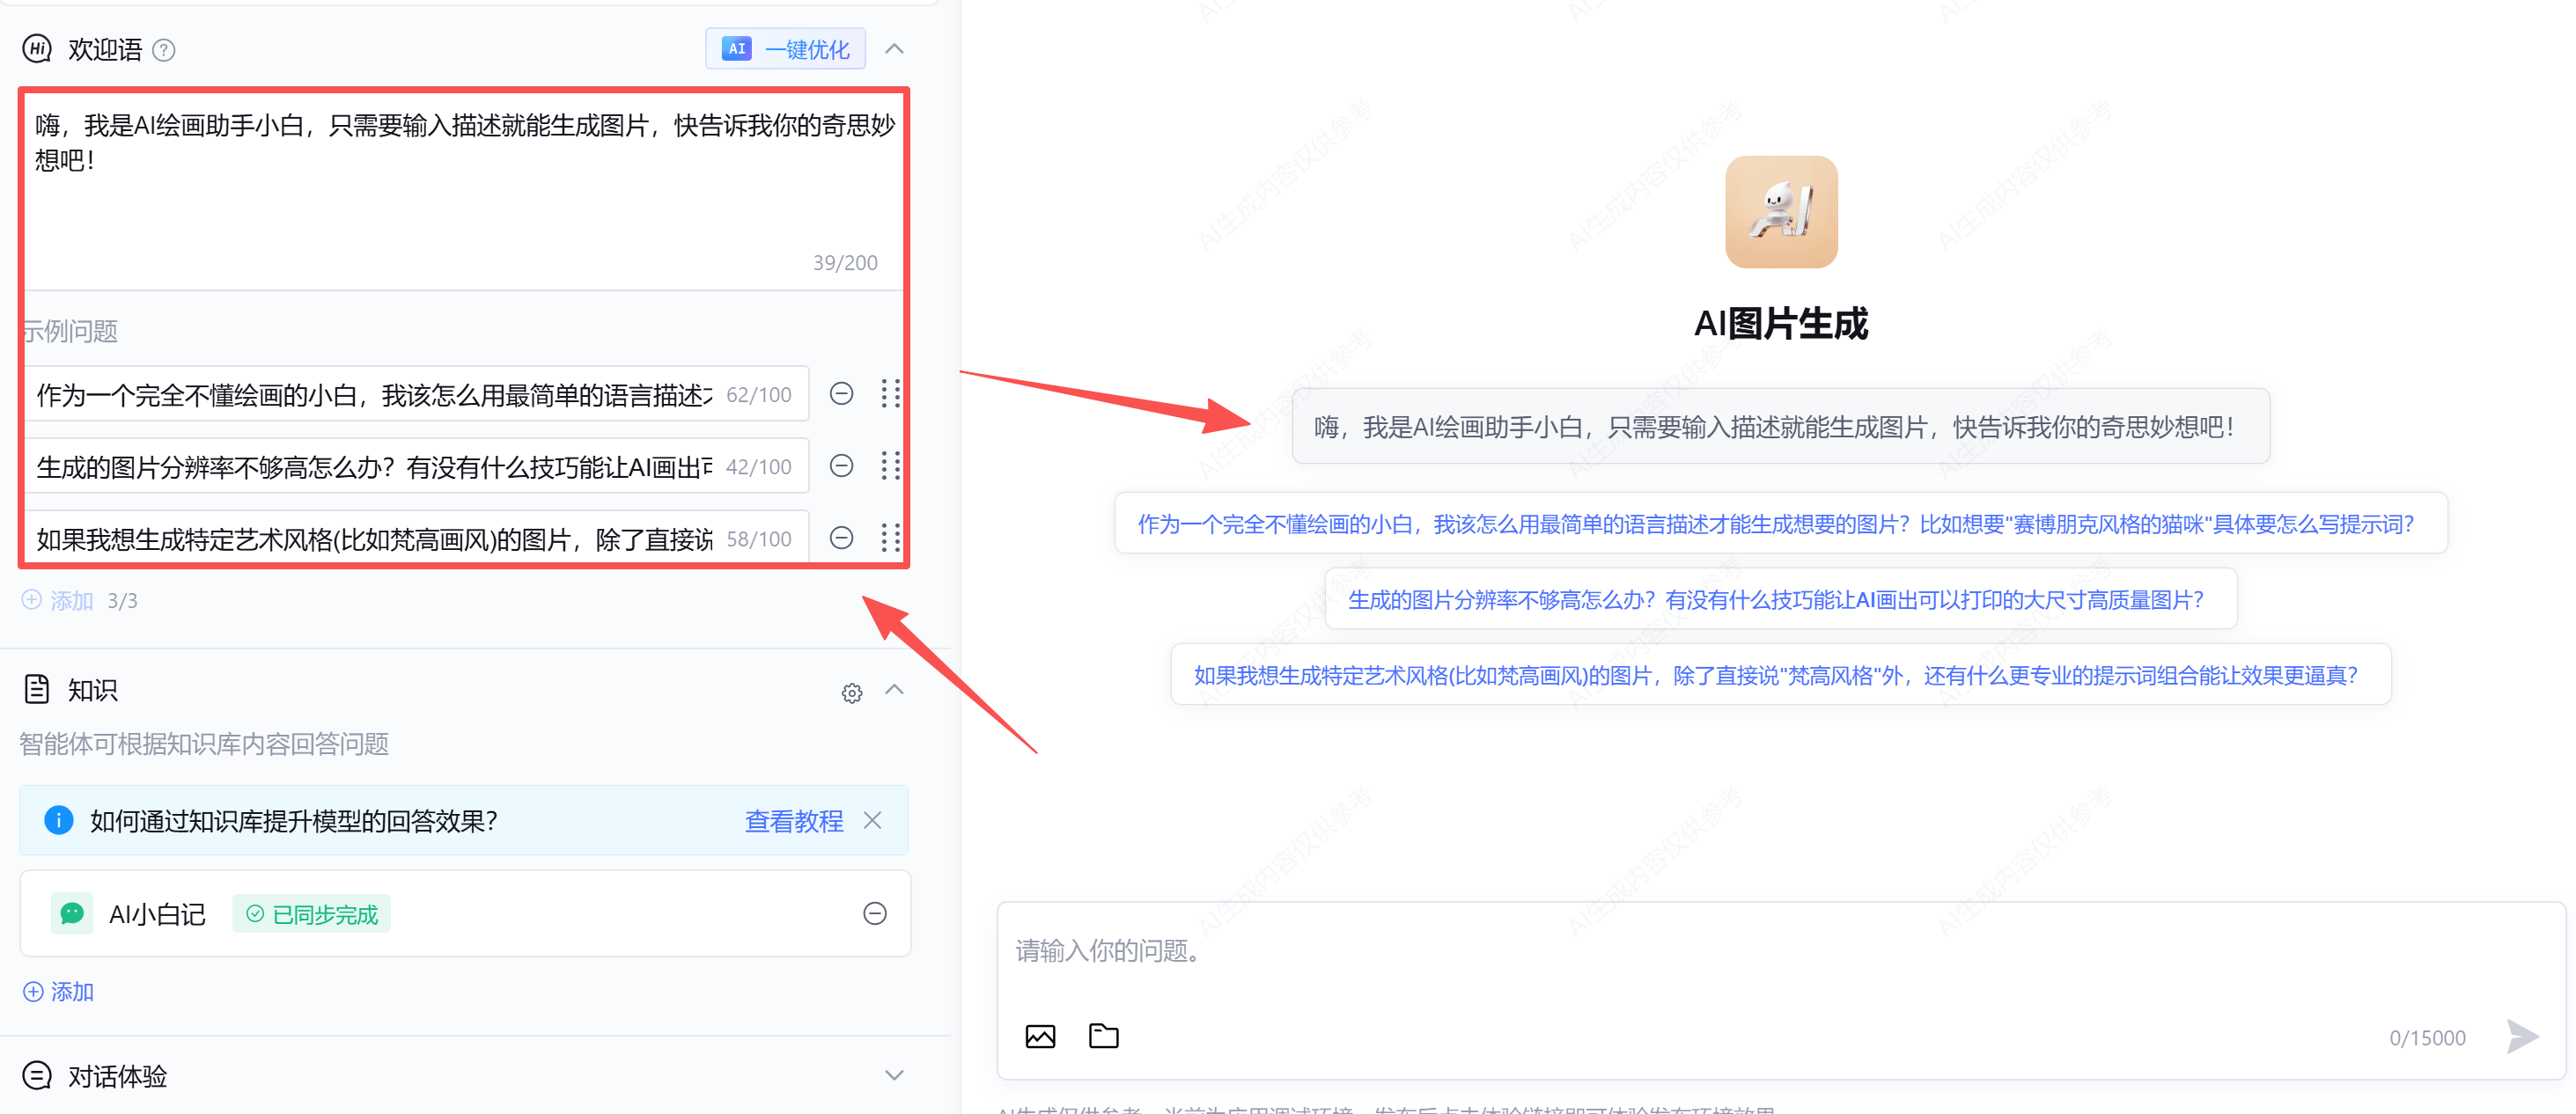Screen dimensions: 2576x1114
Task: Click drag handle of the third example question
Action: [x=890, y=538]
